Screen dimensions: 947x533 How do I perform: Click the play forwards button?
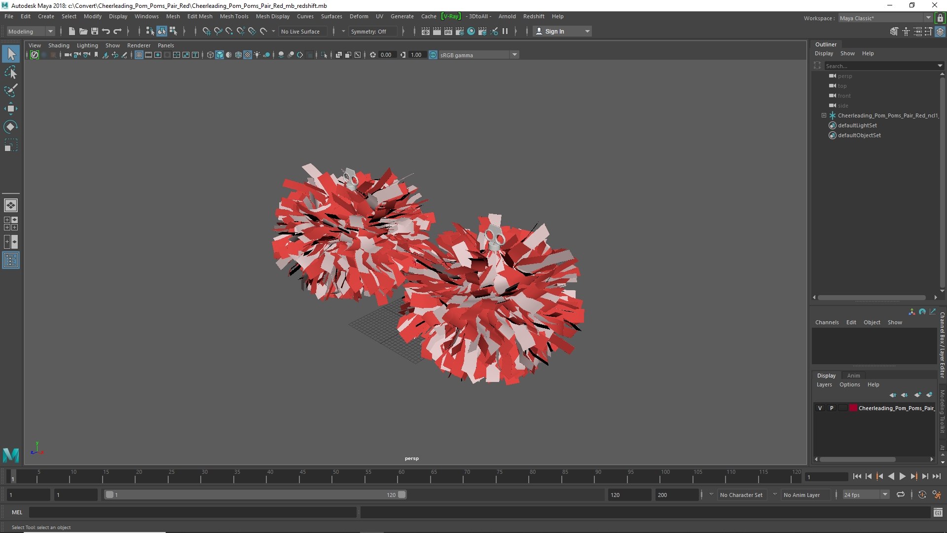(902, 476)
